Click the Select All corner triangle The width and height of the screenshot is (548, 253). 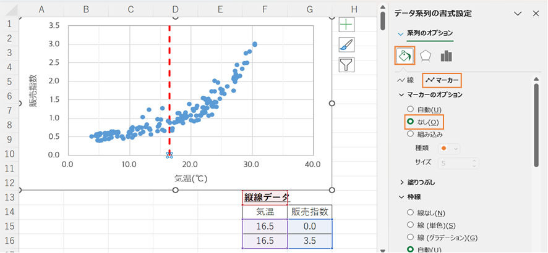click(11, 10)
